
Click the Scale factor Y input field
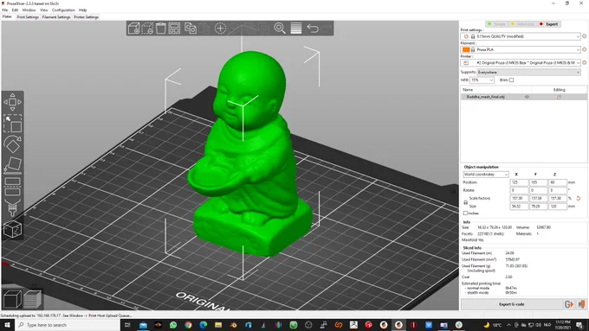(538, 198)
